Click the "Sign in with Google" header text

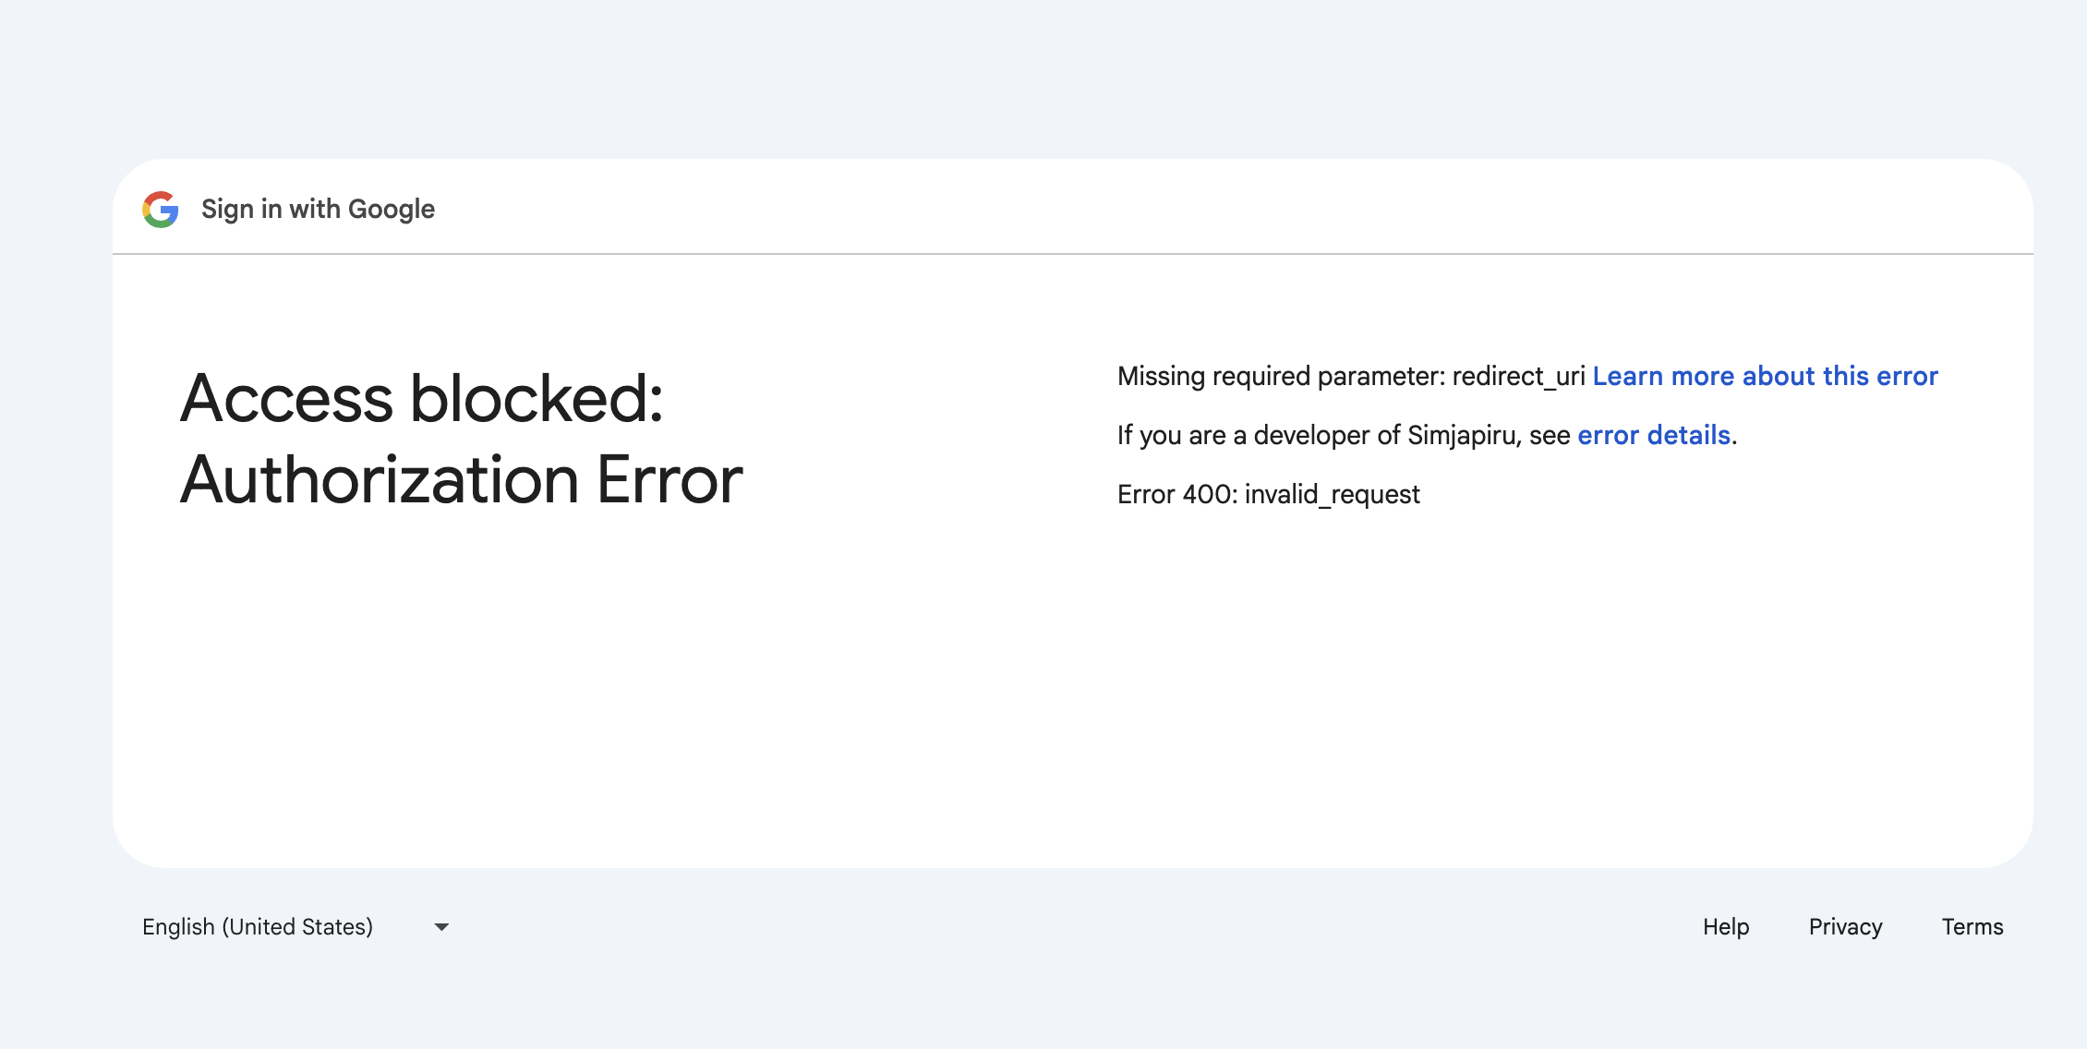(318, 210)
